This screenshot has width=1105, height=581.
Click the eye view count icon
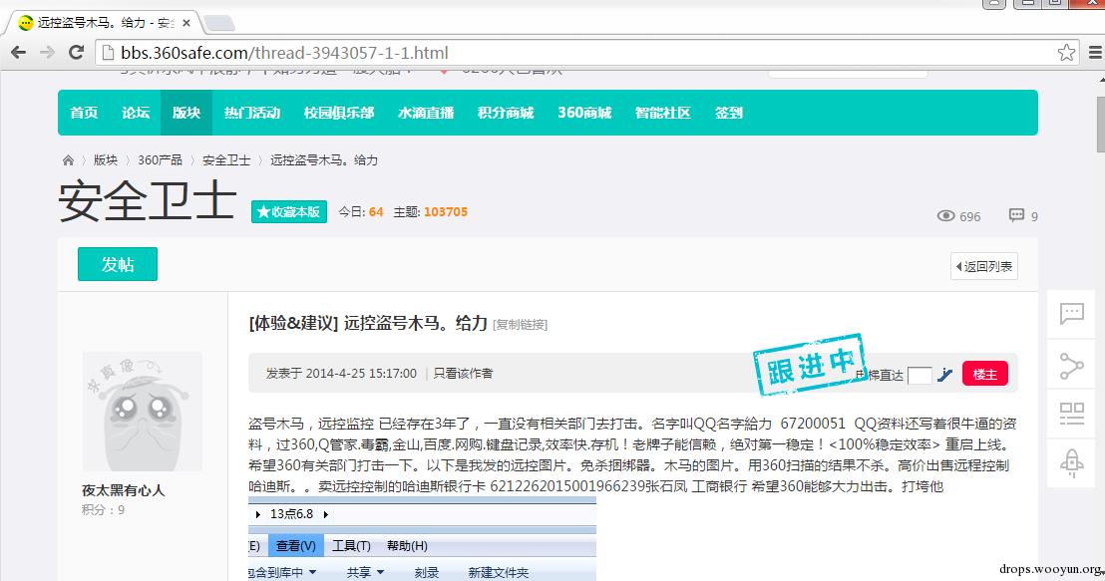click(x=945, y=215)
